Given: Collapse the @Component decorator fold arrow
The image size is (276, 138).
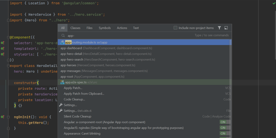Looking at the screenshot, I should coord(8,37).
